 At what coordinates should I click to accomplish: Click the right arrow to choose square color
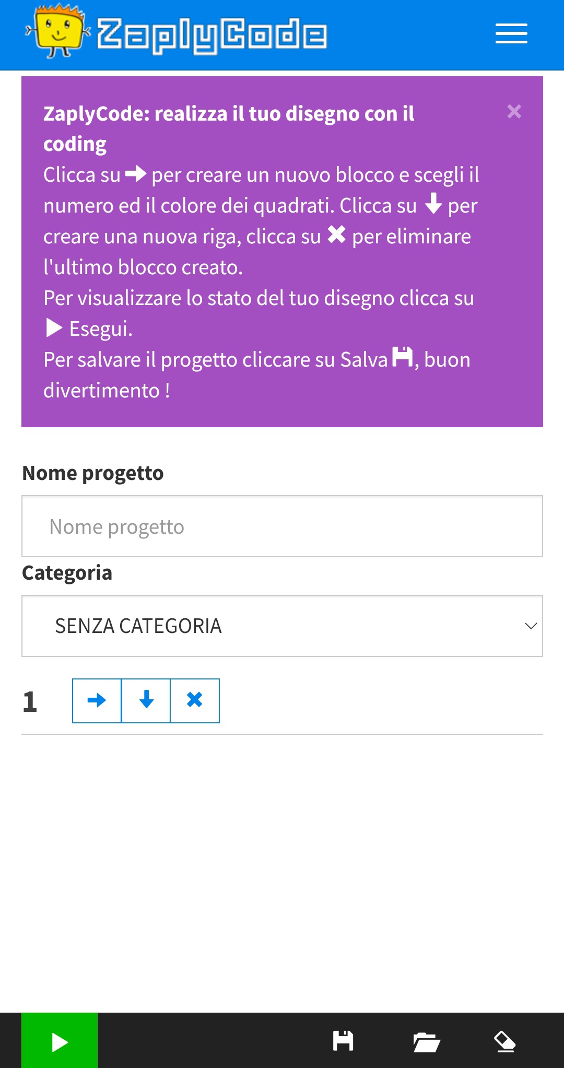[x=97, y=701]
